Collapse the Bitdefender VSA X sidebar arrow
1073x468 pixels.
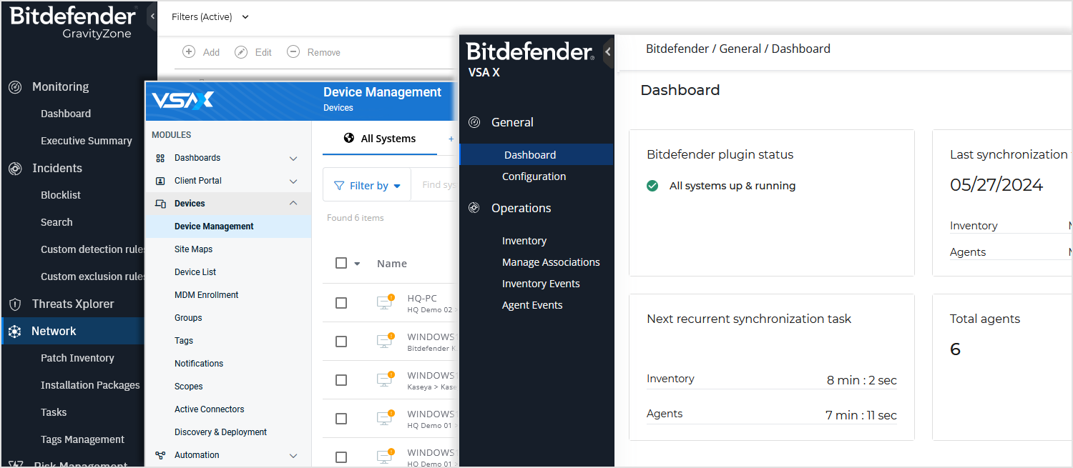point(608,52)
